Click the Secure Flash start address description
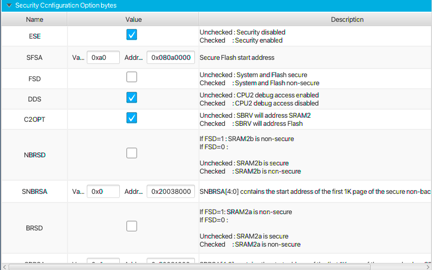The width and height of the screenshot is (432, 270). pos(237,57)
